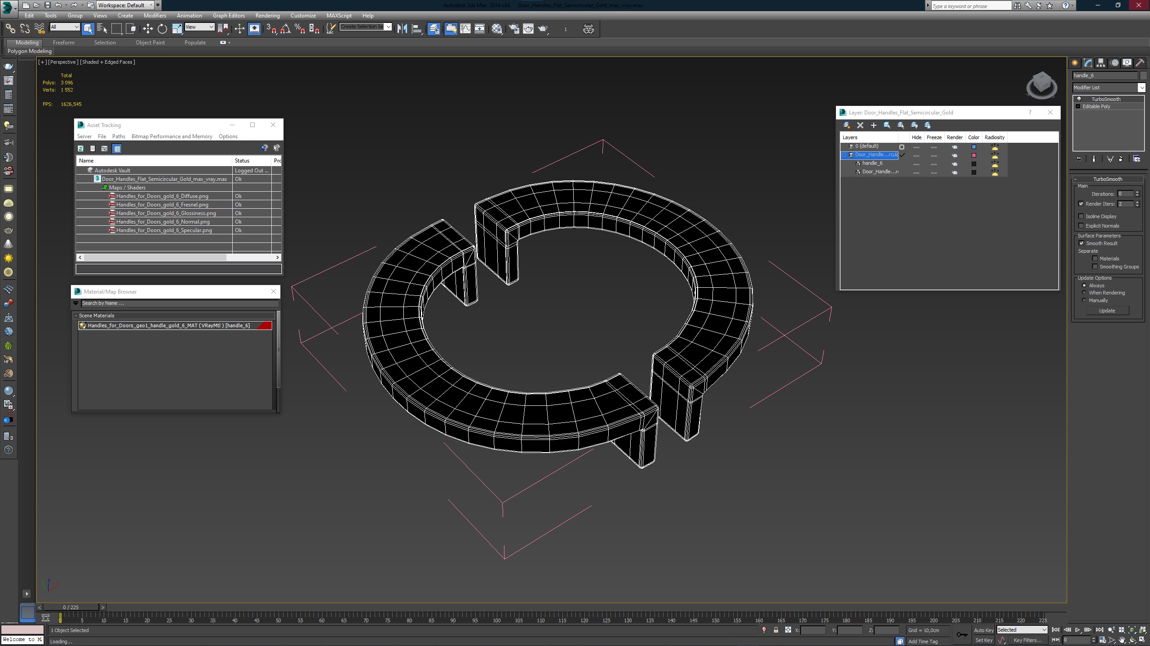Activate the Select and Link tool
The height and width of the screenshot is (646, 1150).
[x=10, y=29]
